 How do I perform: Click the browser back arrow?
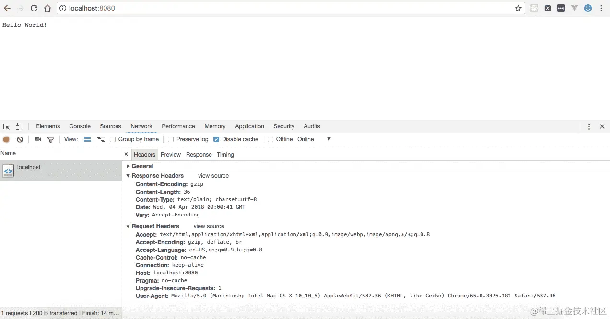7,8
